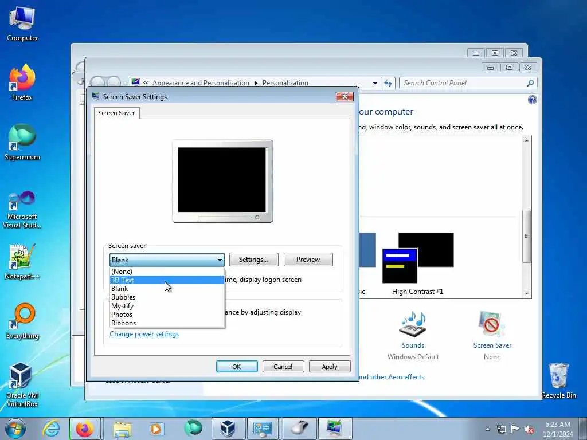The image size is (587, 440).
Task: Open the Mouse properties taskbar icon
Action: coord(299,429)
